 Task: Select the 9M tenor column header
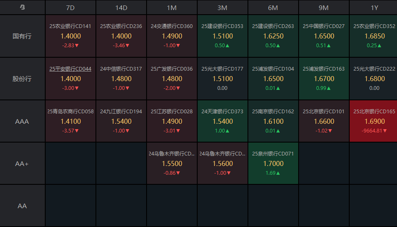324,8
